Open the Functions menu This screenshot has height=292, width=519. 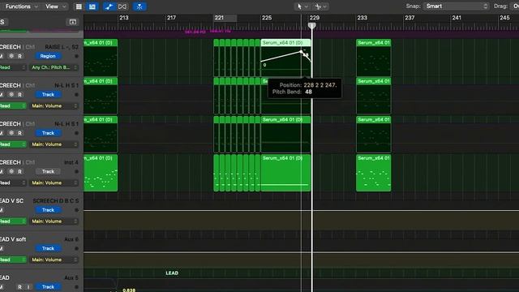(22, 6)
